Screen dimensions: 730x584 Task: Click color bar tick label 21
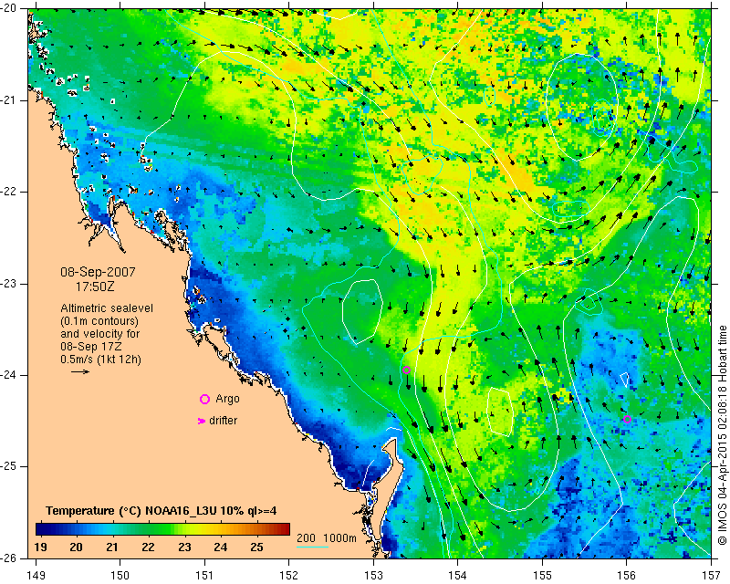[x=111, y=547]
